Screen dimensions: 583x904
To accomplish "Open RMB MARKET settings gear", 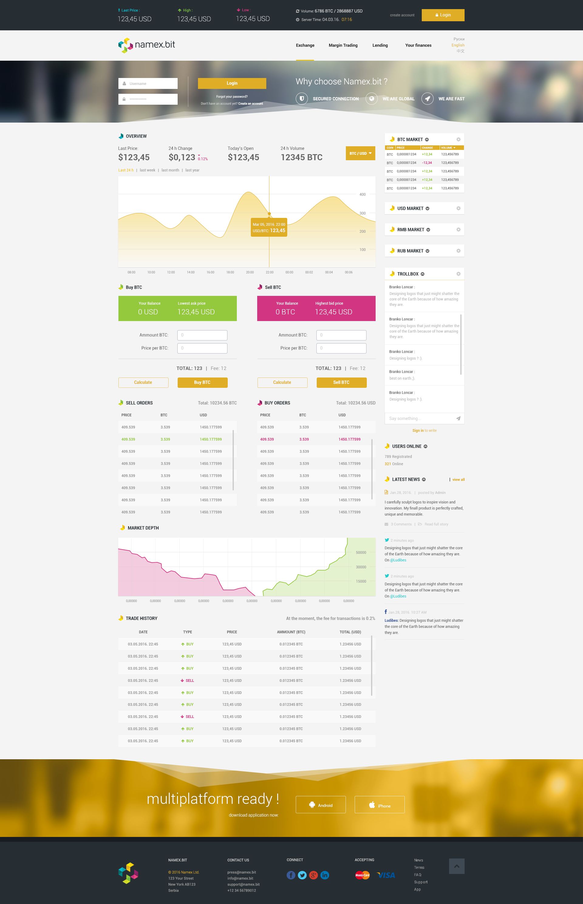I will coord(458,230).
